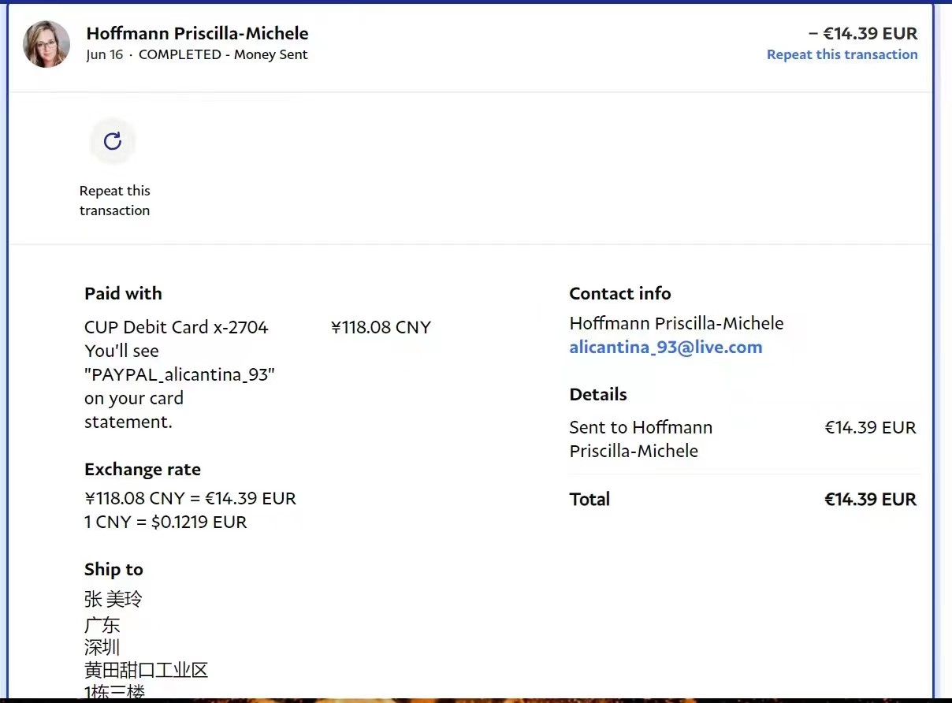The height and width of the screenshot is (703, 952).
Task: Click the −€14.39 EUR amount in the header
Action: 863,33
